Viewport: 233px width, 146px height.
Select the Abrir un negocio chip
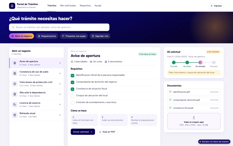point(21,36)
